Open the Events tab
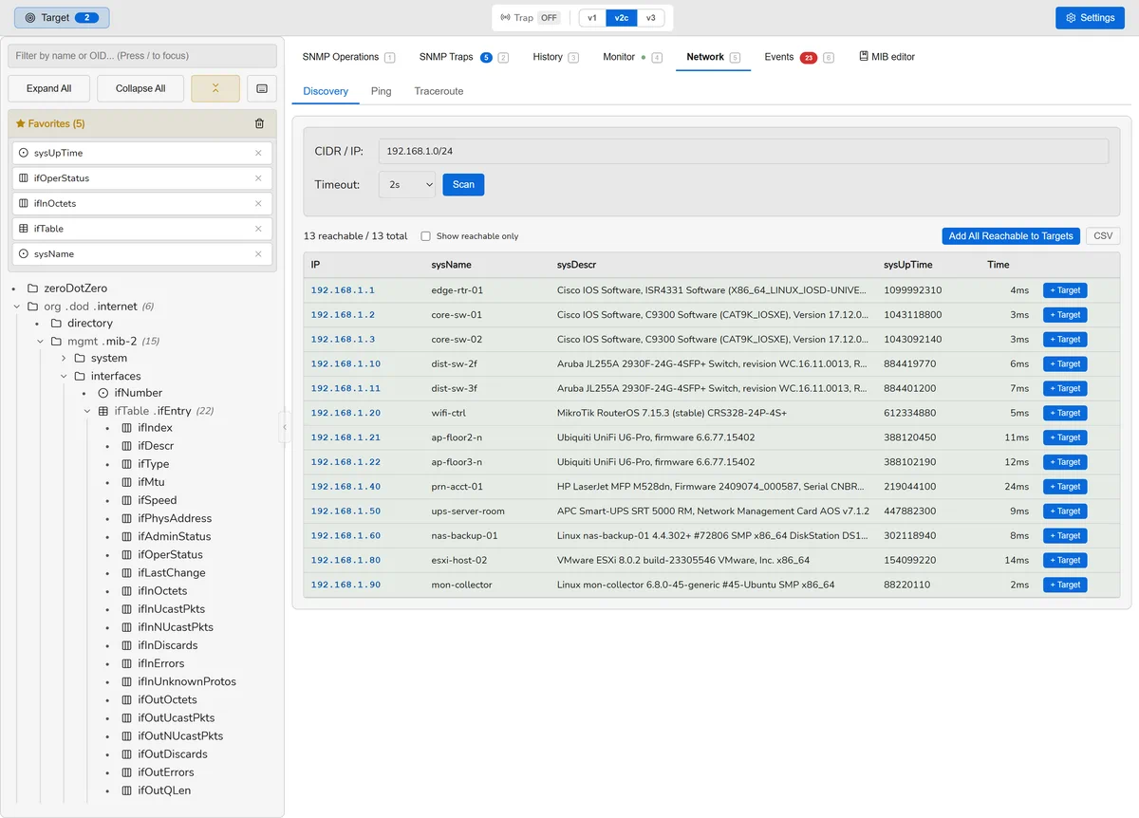The image size is (1139, 818). pyautogui.click(x=799, y=57)
